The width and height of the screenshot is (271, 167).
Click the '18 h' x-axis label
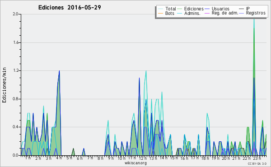205,158
